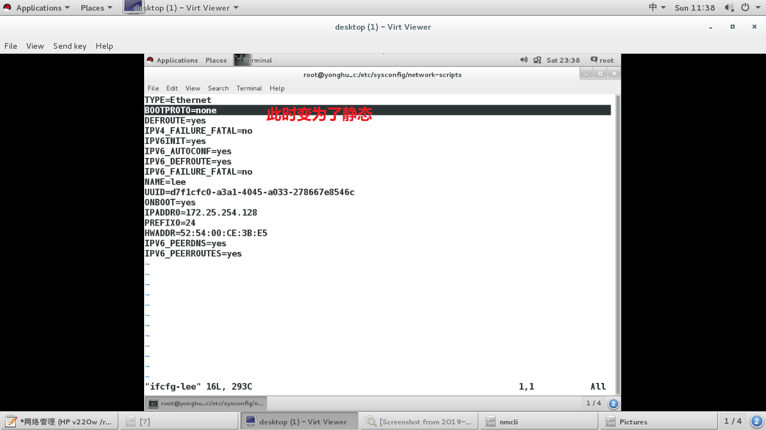This screenshot has width=766, height=430.
Task: Open the input method 中 indicator
Action: tap(657, 8)
